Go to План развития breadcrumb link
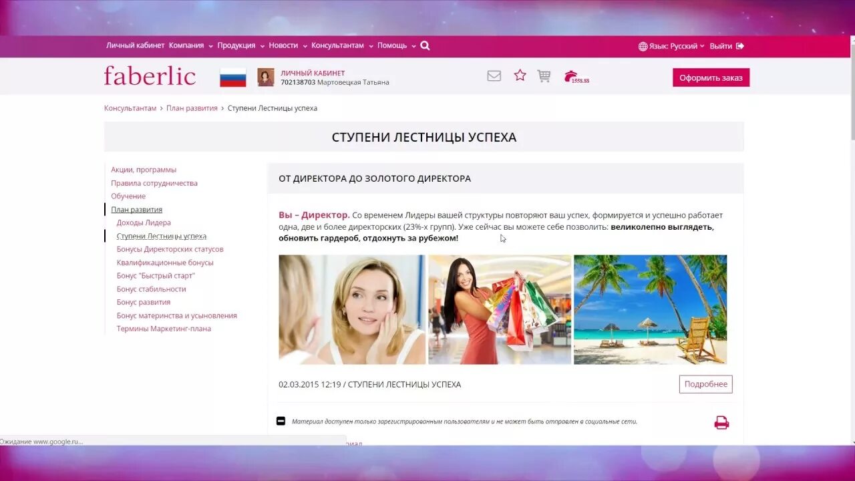The width and height of the screenshot is (855, 481). pos(192,108)
